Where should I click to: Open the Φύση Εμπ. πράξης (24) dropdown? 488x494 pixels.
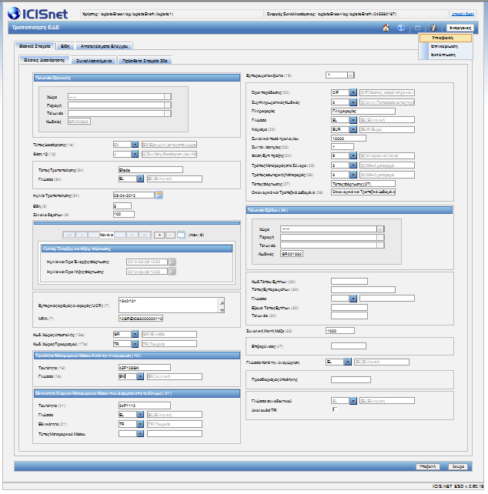coord(353,155)
